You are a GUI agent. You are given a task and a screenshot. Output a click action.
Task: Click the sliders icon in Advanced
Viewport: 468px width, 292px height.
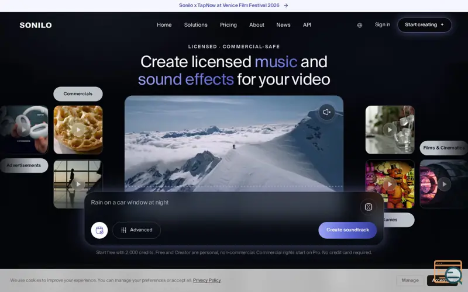[123, 230]
